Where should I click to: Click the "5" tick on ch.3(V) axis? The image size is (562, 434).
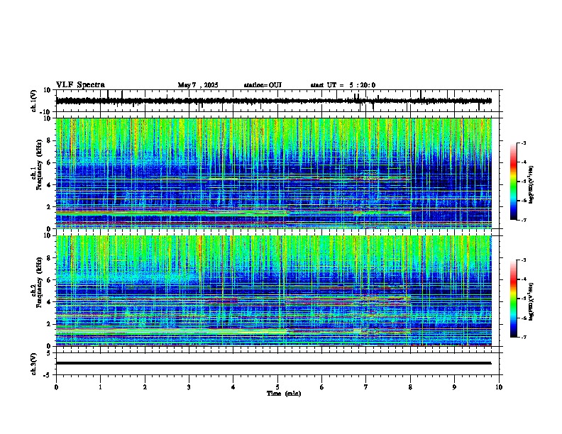coord(49,353)
